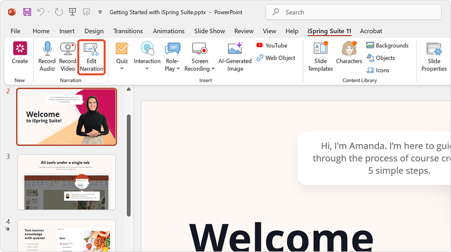Select the iSpring Suite 11 tab
Image resolution: width=451 pixels, height=252 pixels.
[x=329, y=31]
